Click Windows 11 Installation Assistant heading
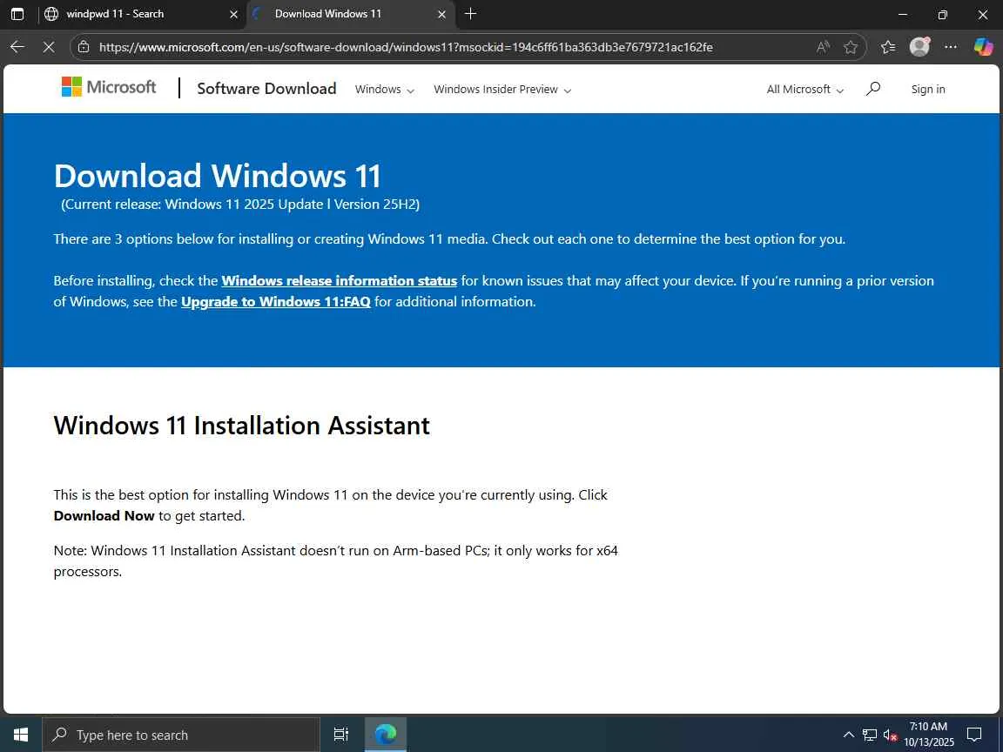 point(242,426)
